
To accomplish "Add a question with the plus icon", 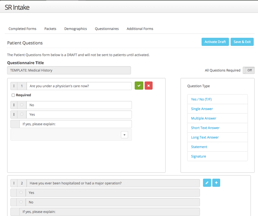I will point(216,183).
